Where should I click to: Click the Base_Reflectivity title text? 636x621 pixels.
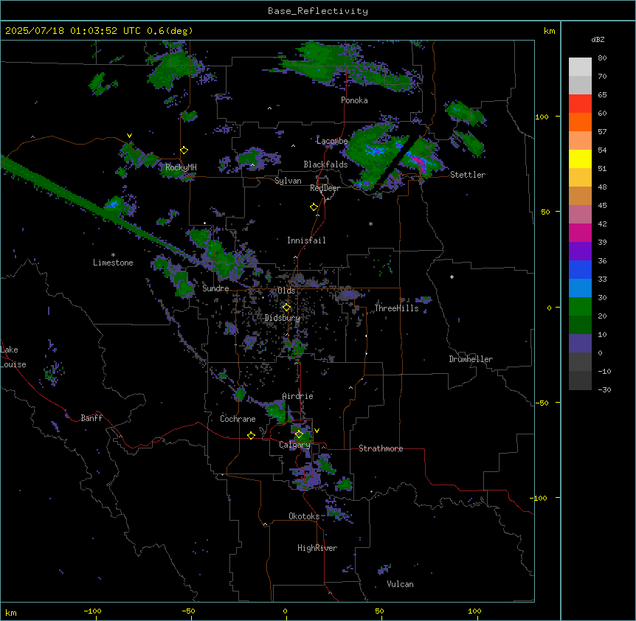click(x=318, y=11)
